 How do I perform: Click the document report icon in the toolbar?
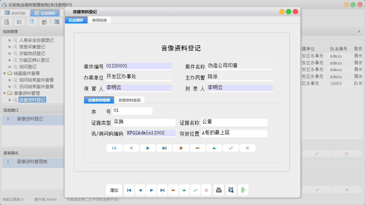point(32,21)
